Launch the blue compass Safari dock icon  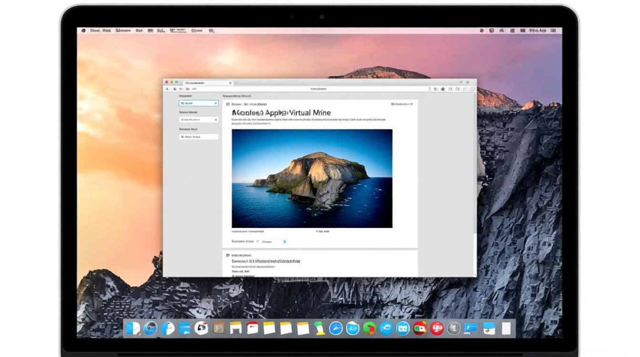point(336,328)
